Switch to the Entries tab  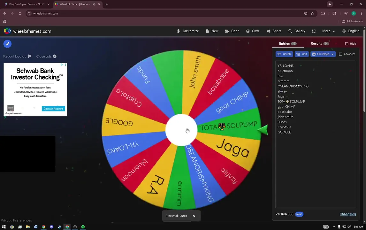(288, 44)
